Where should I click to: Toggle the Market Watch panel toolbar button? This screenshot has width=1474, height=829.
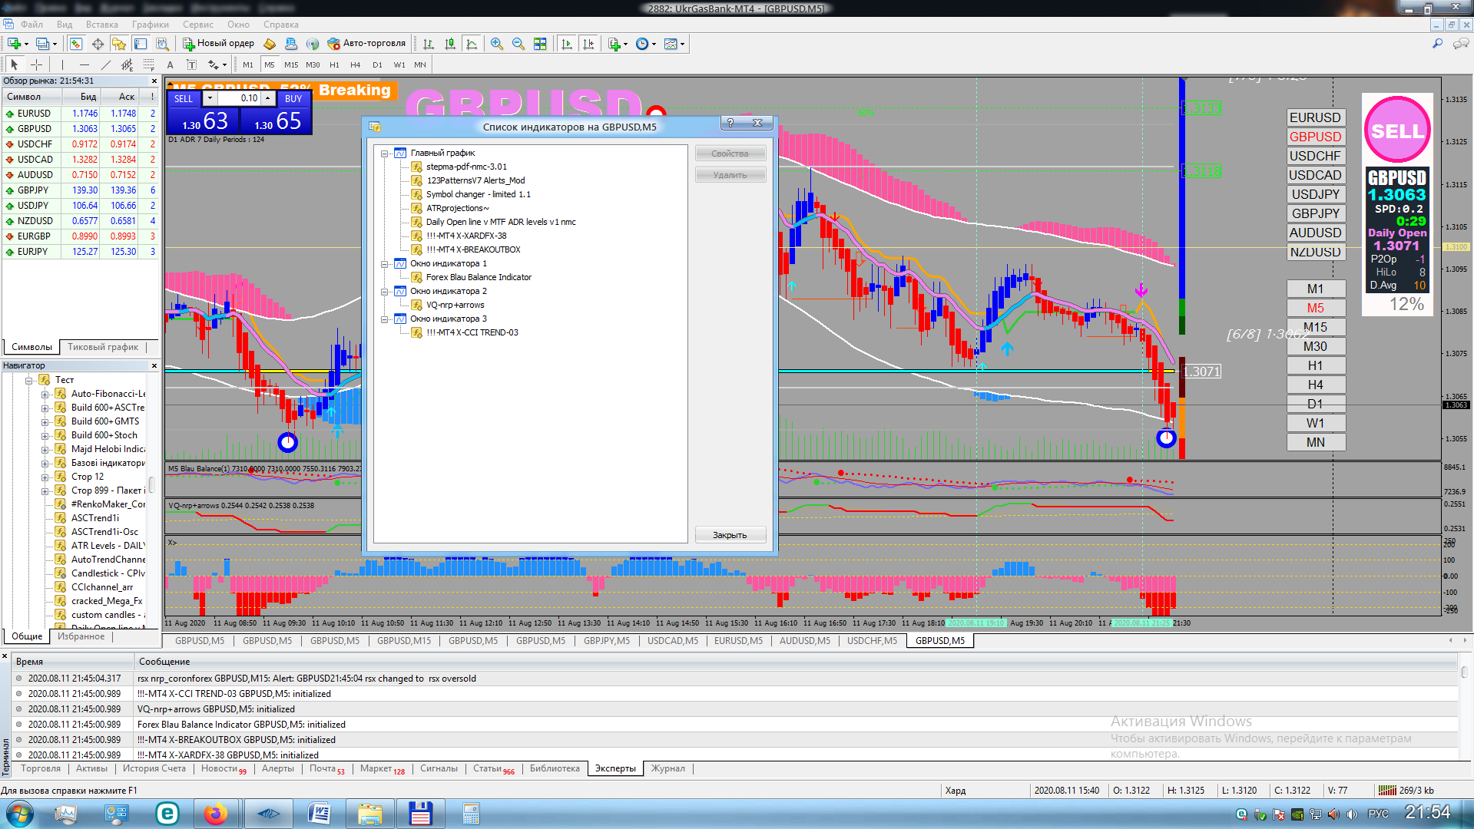[76, 44]
